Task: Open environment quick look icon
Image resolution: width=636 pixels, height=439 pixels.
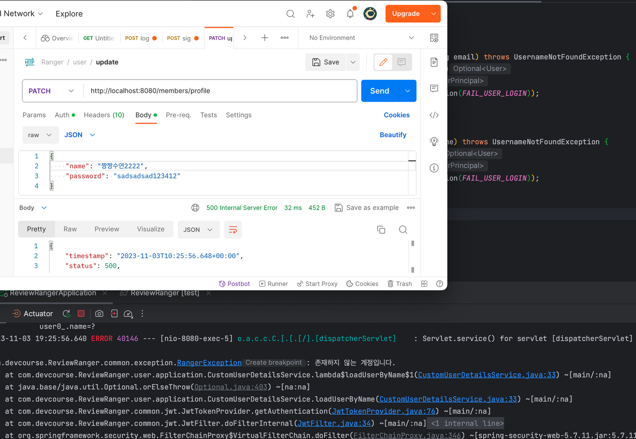Action: pyautogui.click(x=434, y=38)
